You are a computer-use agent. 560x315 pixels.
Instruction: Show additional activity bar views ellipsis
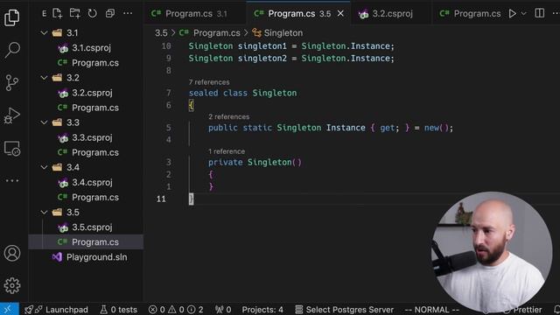click(11, 181)
